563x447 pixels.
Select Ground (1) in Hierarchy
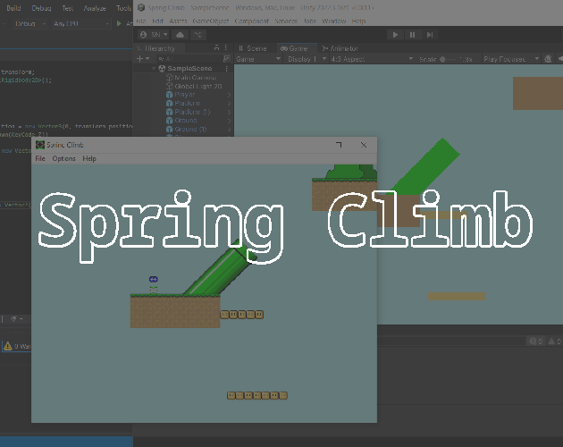click(x=190, y=129)
